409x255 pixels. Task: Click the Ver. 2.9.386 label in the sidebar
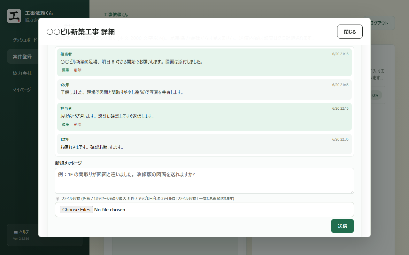(x=21, y=238)
